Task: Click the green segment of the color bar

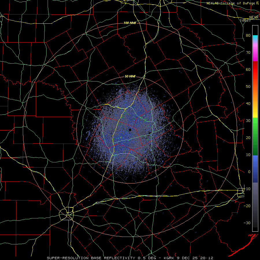Action: tap(255, 136)
